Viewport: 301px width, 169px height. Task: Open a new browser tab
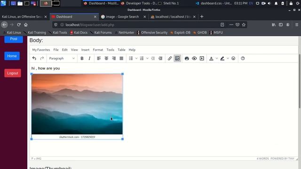click(202, 17)
